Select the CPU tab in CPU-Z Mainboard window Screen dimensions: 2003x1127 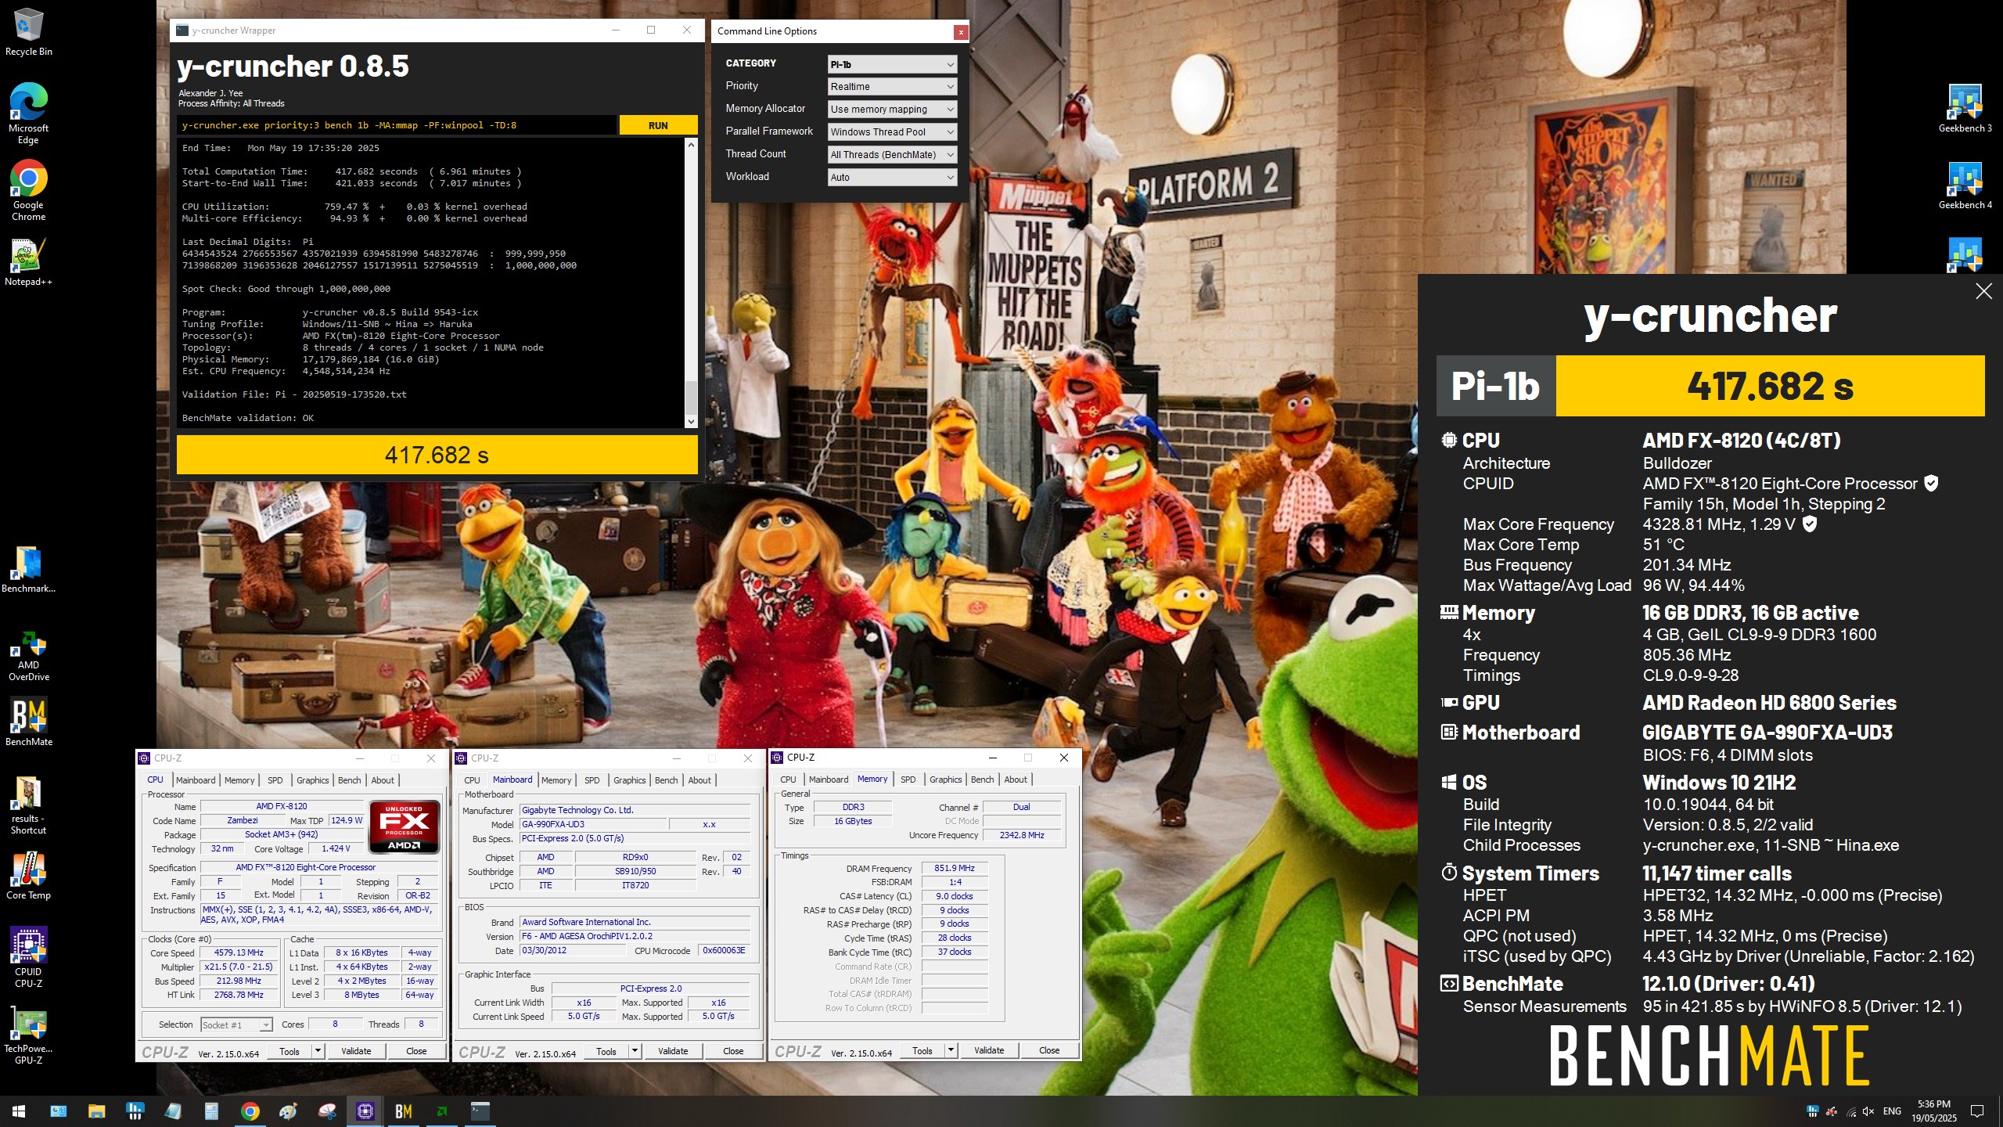click(472, 780)
